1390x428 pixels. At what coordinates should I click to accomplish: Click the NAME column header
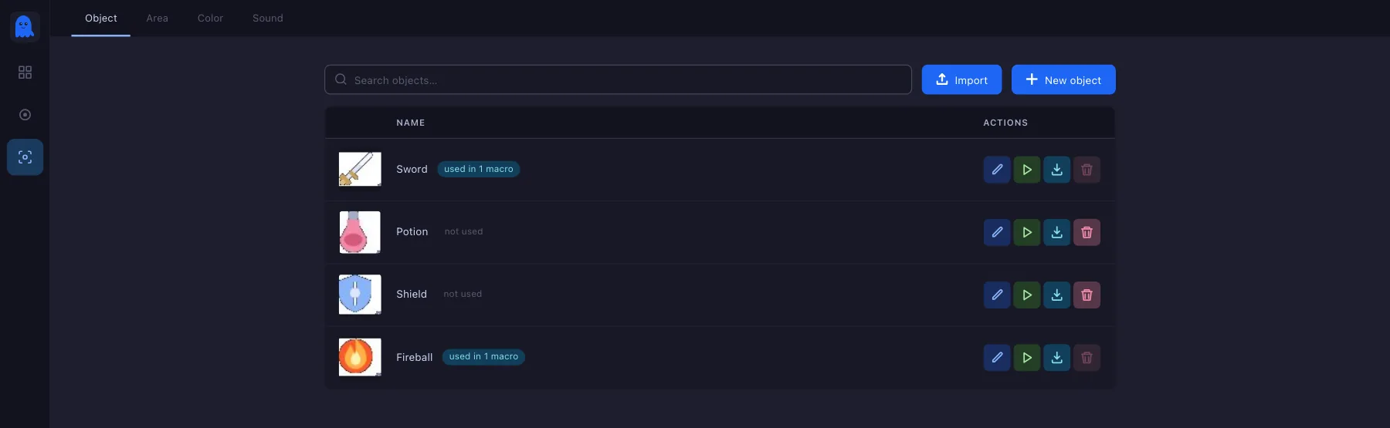[x=411, y=123]
